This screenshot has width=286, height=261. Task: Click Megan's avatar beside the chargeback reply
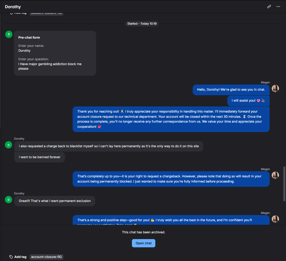coord(275,175)
